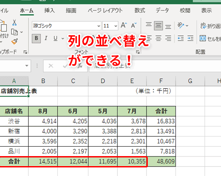
Task: Click the 7月 header cell
Action: tap(132, 111)
